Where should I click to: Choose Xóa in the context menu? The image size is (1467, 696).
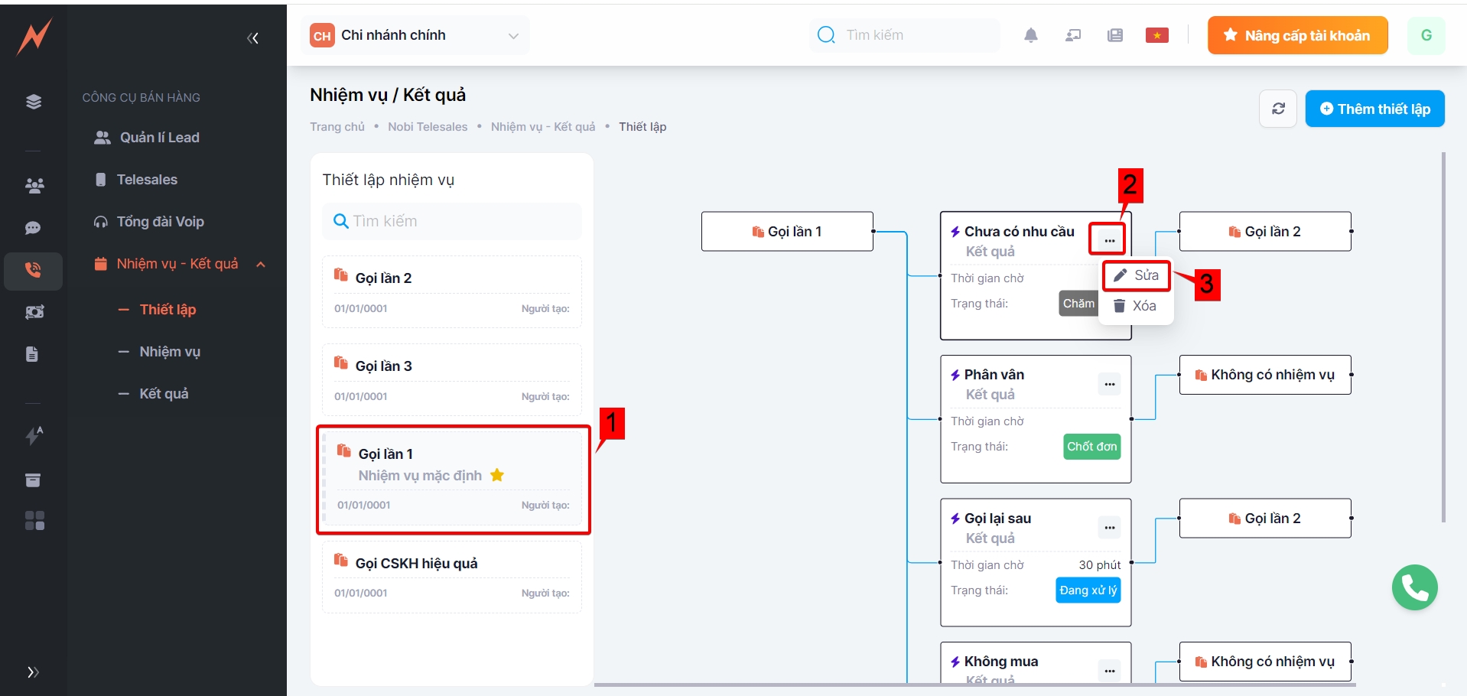[x=1135, y=306]
